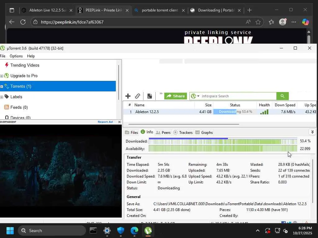
Task: Select Feeds (0) in sidebar
Action: (19, 107)
